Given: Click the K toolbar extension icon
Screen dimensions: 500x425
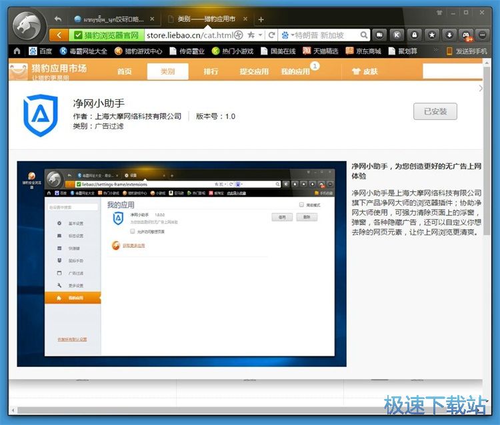Looking at the screenshot, I should (x=397, y=35).
